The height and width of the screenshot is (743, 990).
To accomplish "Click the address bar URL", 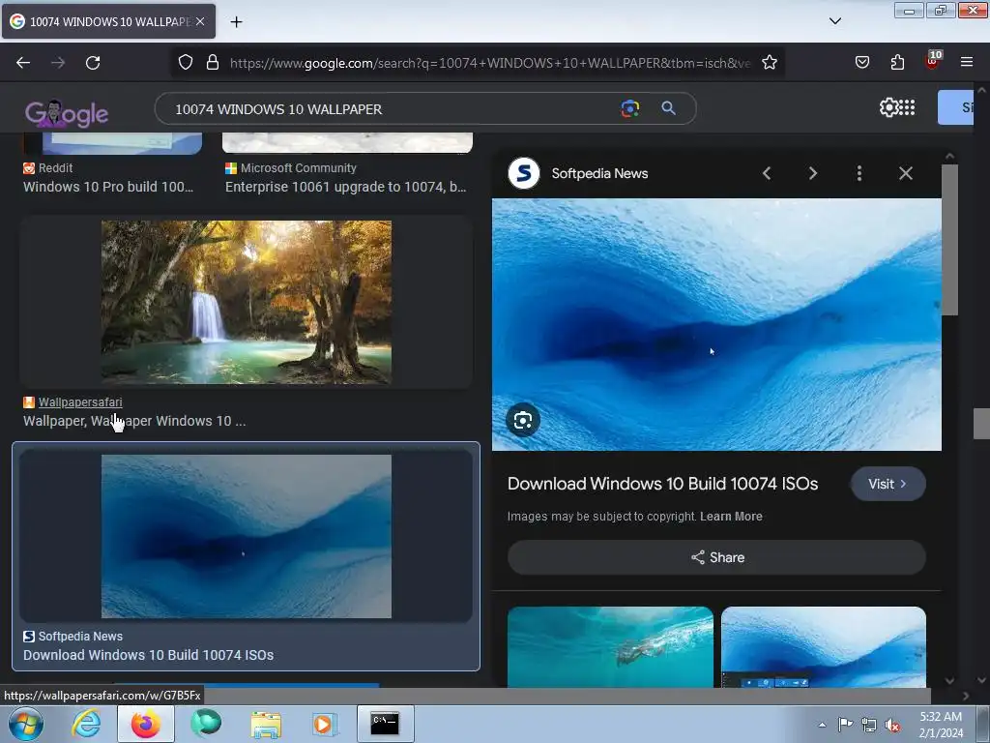I will pyautogui.click(x=490, y=63).
